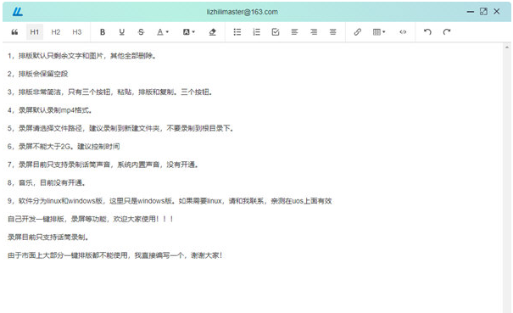Open the insert table dropdown
Viewport: 513px width, 313px height.
(x=379, y=31)
